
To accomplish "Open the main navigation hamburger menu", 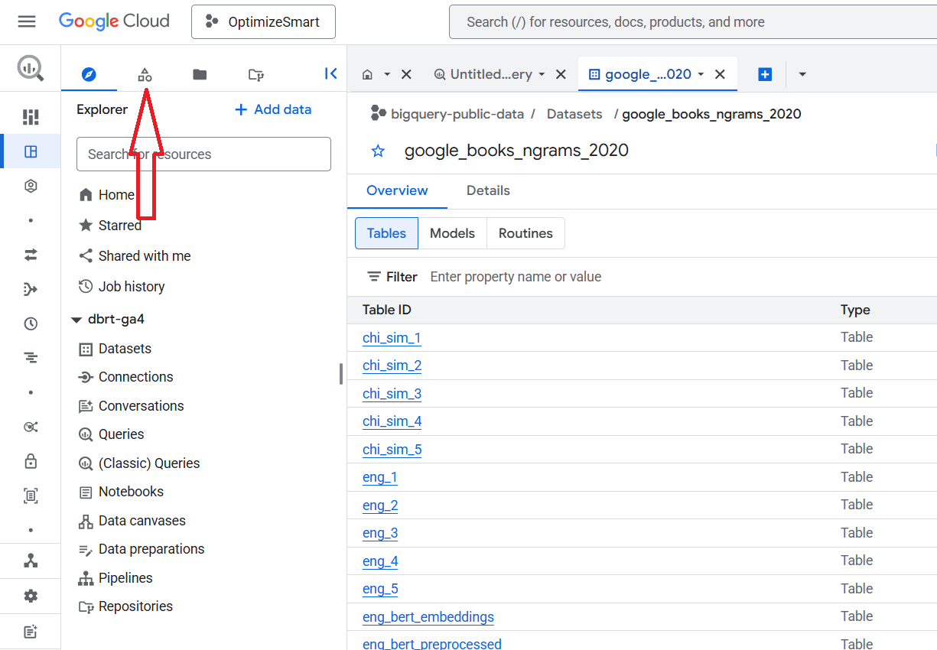I will coord(27,21).
